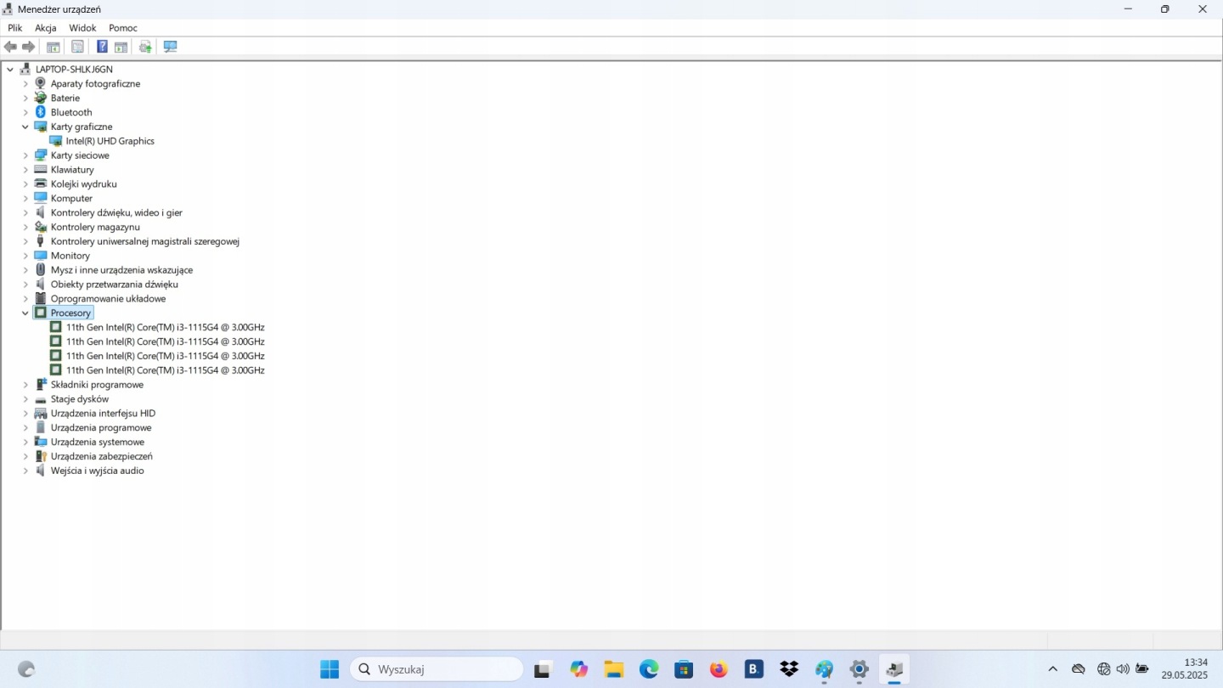Expand the Klawiatury category
Screen dimensions: 1223x688
[x=25, y=170]
